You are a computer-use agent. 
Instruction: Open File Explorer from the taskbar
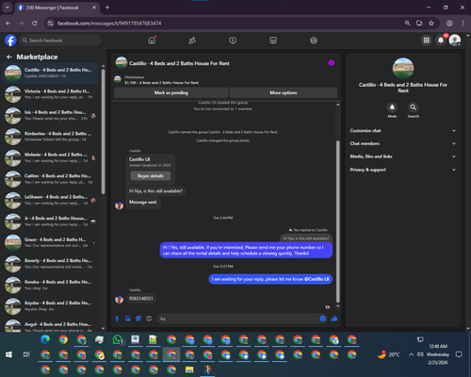point(189,369)
